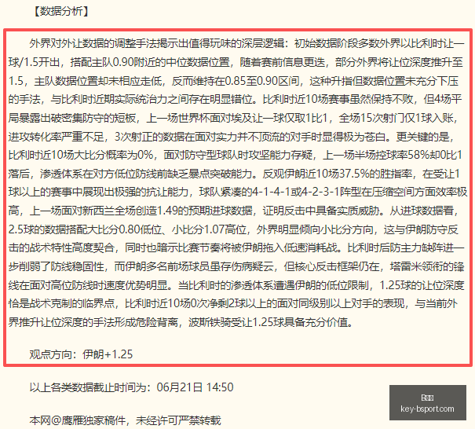Click the line '观点方向：伊朗+1.25'

pyautogui.click(x=81, y=354)
